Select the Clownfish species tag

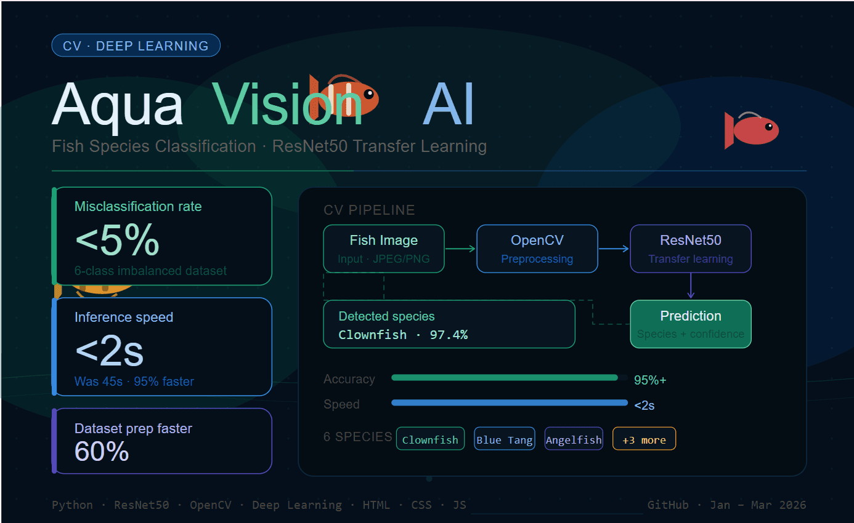point(430,439)
